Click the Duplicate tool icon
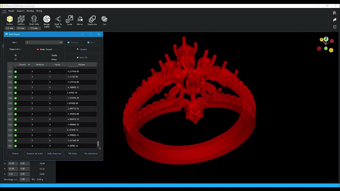 (x=92, y=19)
